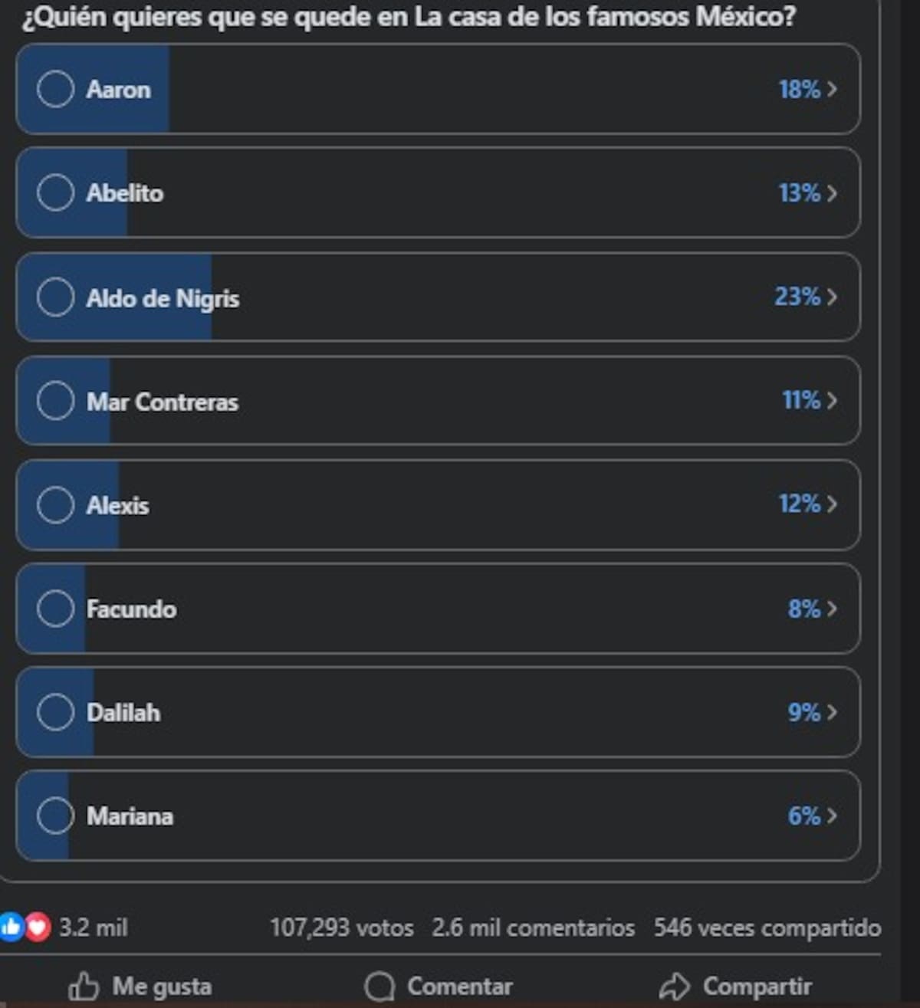Click the share arrow icon
Viewport: 920px width, 1008px height.
(x=675, y=987)
